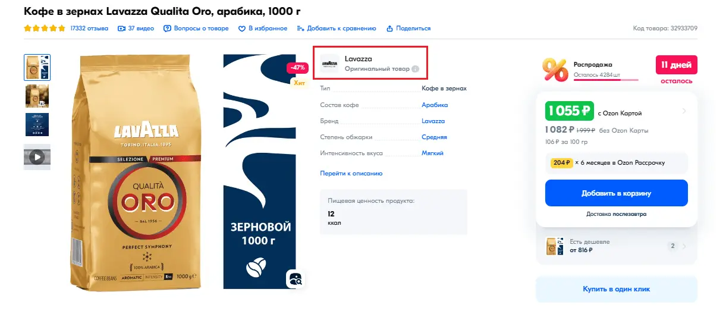
Task: Click the heart icon to add to favorites
Action: pyautogui.click(x=241, y=29)
